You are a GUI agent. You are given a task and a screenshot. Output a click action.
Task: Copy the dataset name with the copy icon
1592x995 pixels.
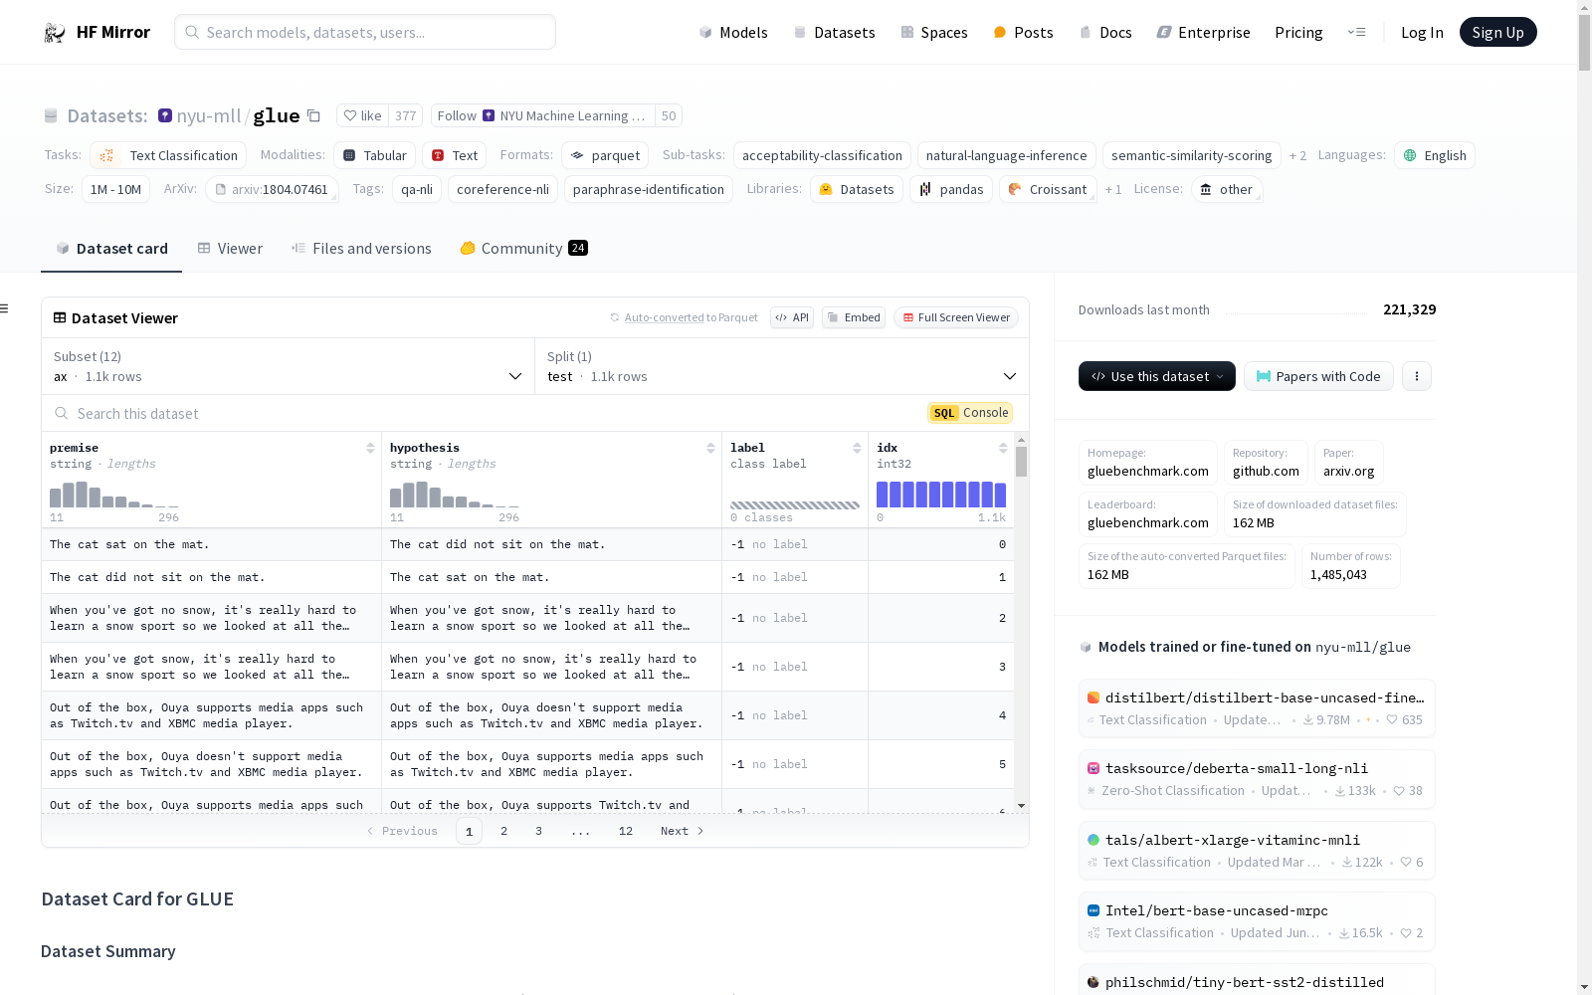(313, 115)
